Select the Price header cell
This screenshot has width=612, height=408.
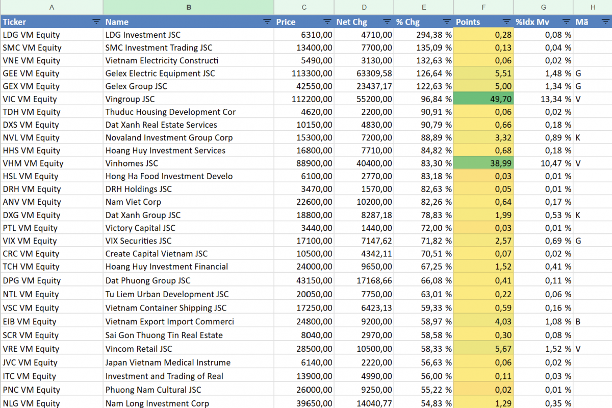(x=304, y=21)
